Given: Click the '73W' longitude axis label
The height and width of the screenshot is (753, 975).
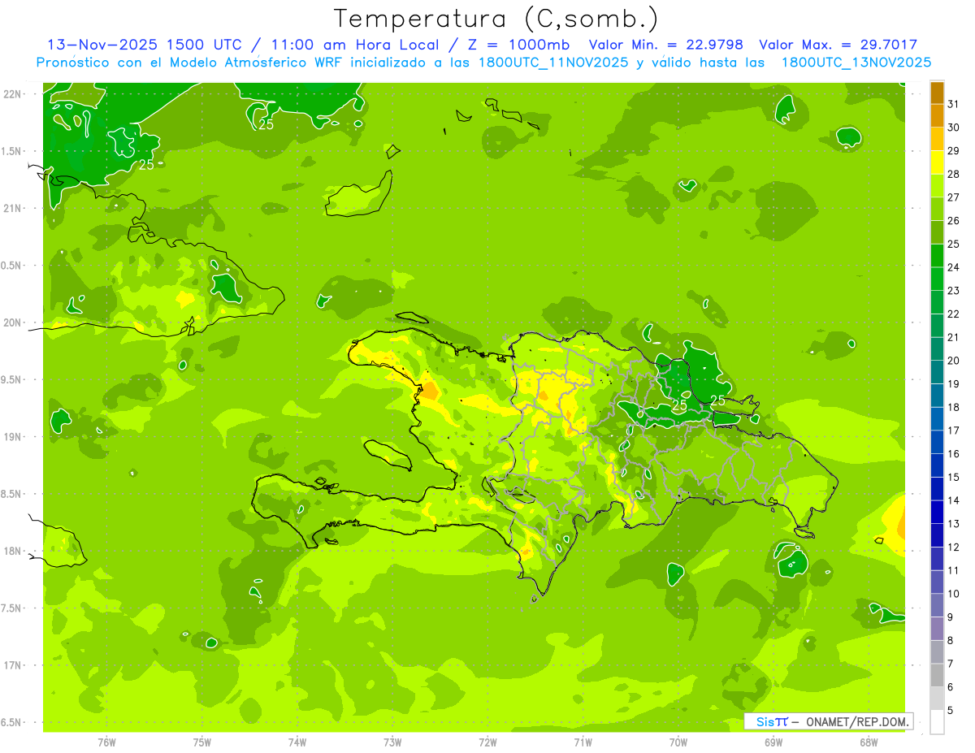Looking at the screenshot, I should [x=392, y=742].
